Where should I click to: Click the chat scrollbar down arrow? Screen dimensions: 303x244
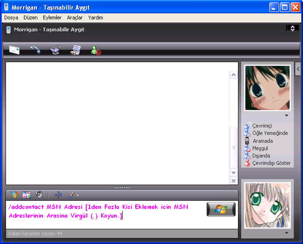click(x=234, y=173)
